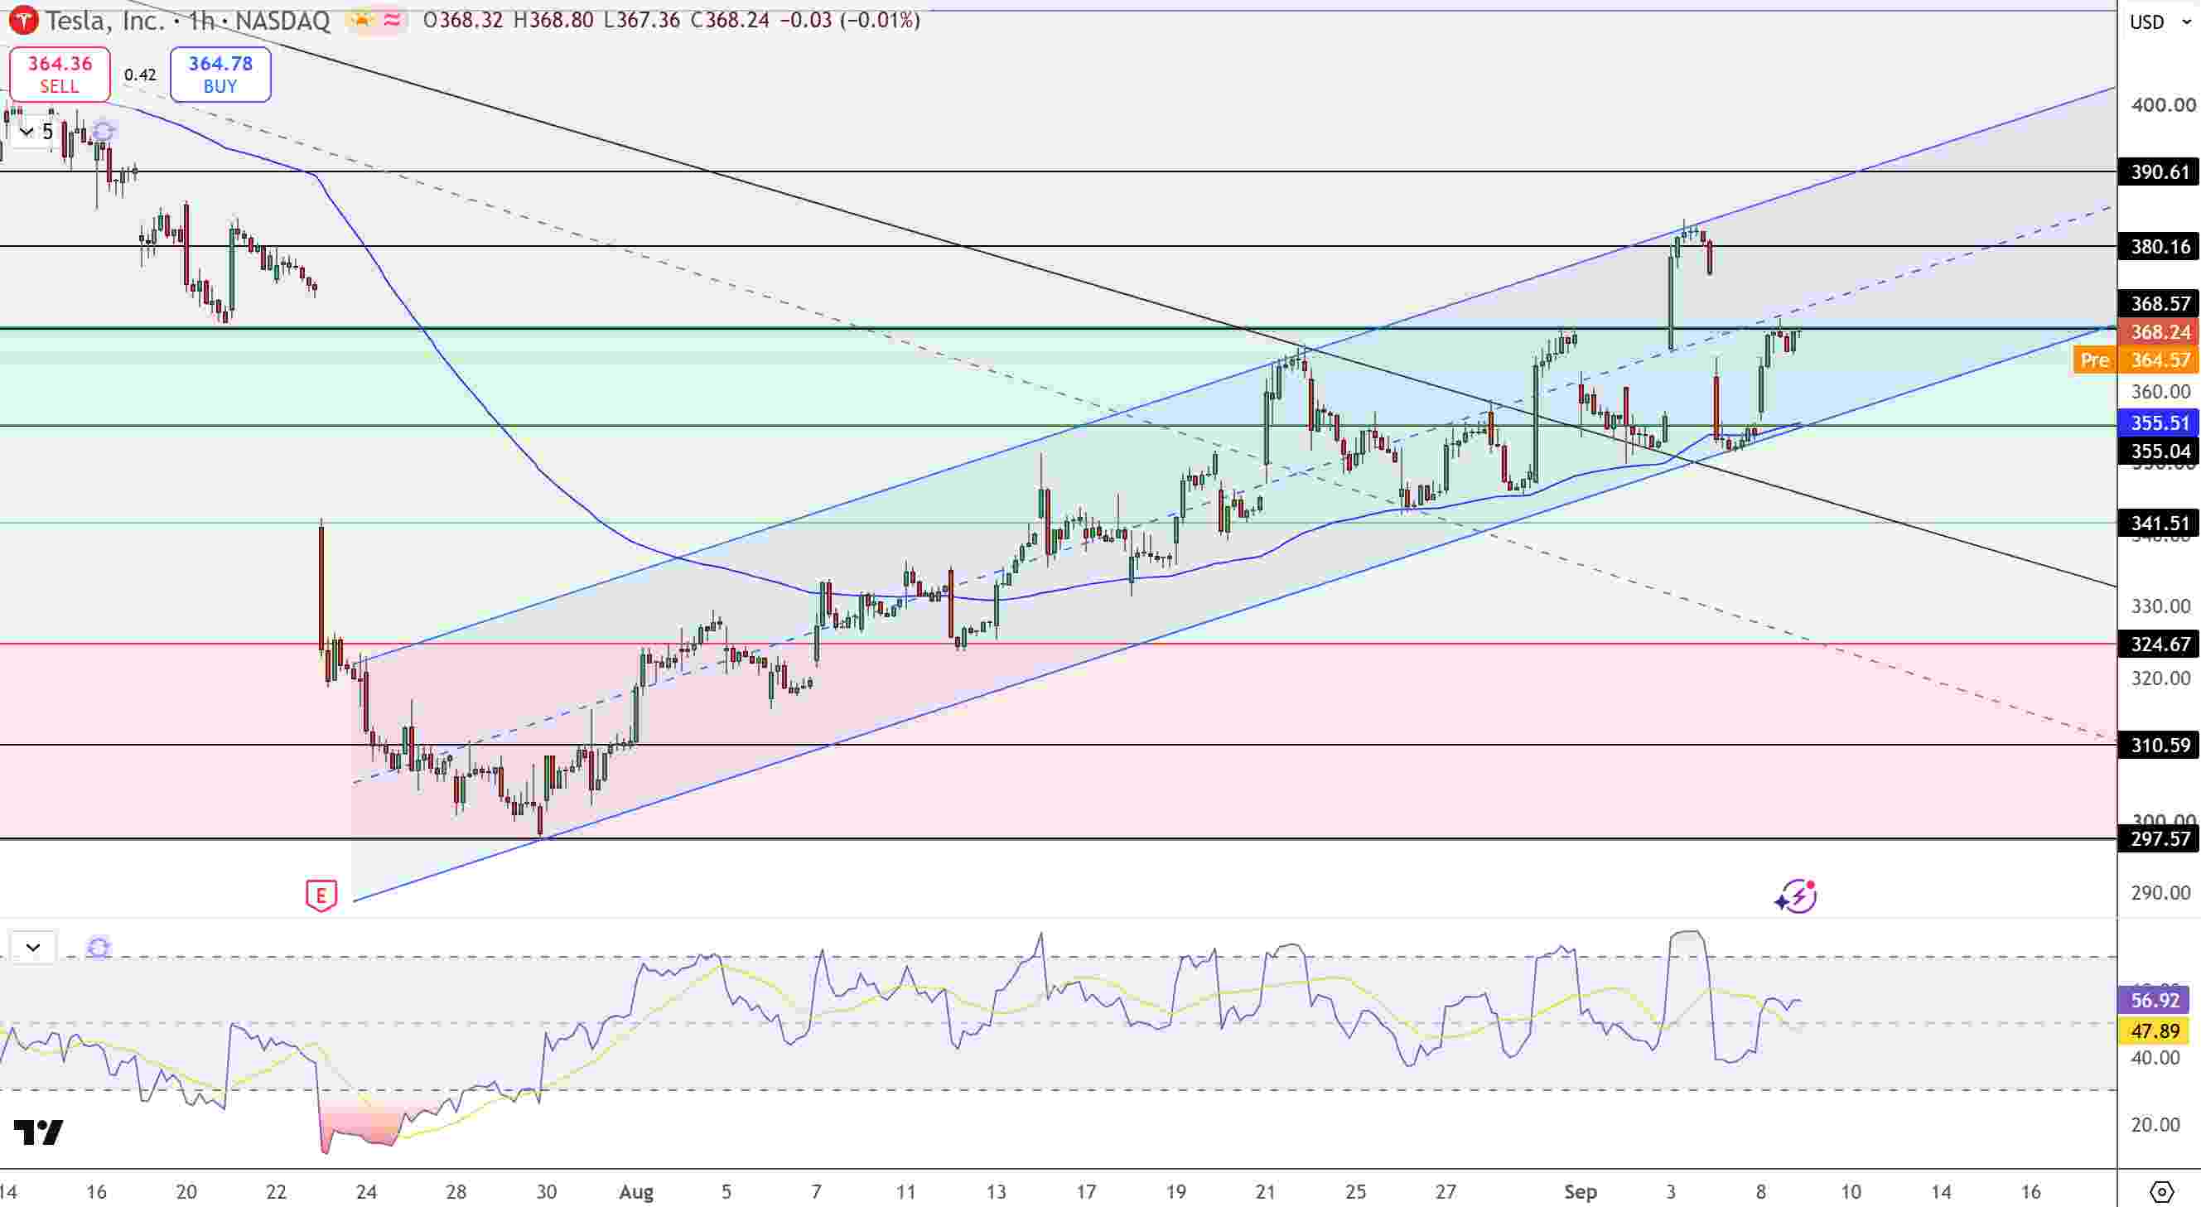This screenshot has width=2201, height=1207.
Task: Click the Sep label on time axis
Action: 1580,1190
